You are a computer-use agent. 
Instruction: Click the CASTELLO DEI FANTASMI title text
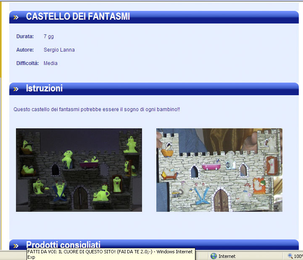tap(78, 16)
